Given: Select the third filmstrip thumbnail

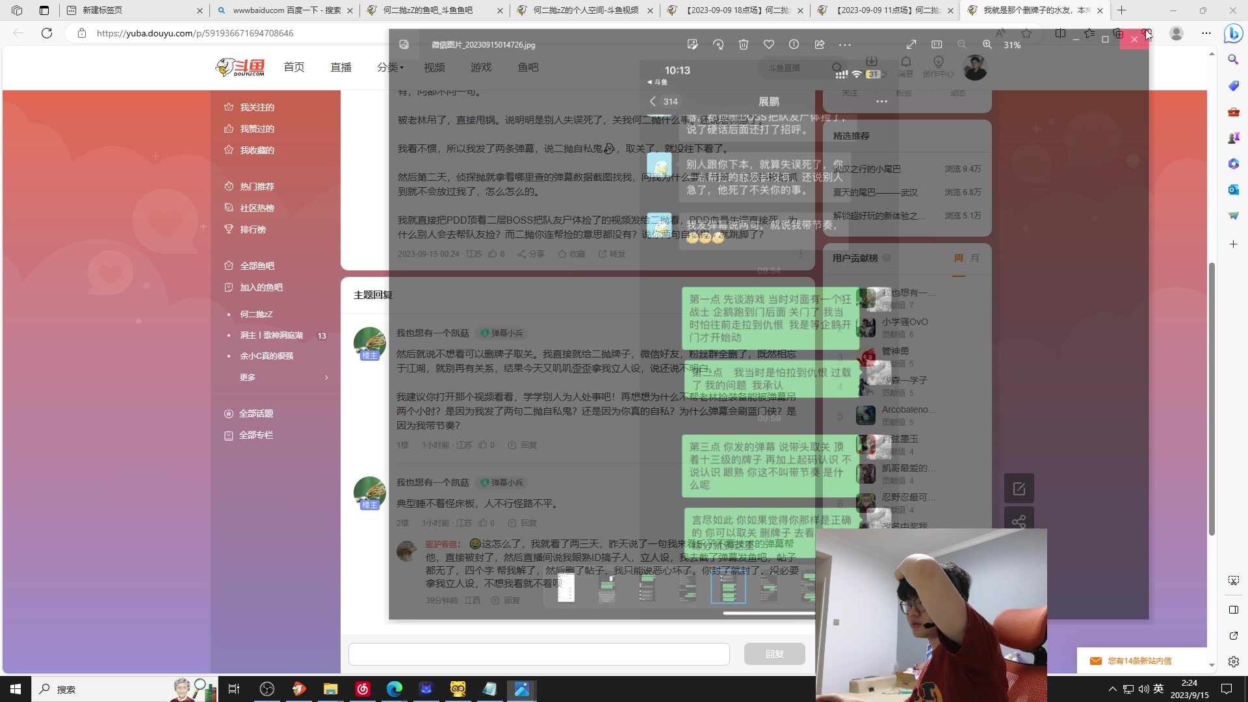Looking at the screenshot, I should pyautogui.click(x=647, y=588).
